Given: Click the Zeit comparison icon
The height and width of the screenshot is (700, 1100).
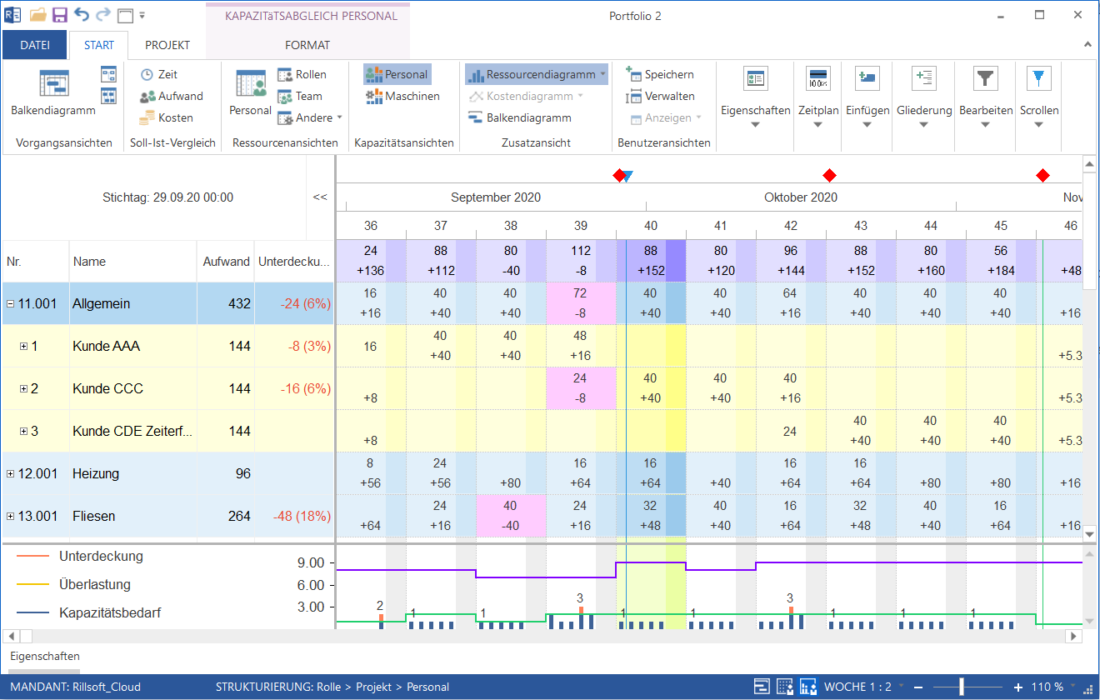Looking at the screenshot, I should tap(147, 74).
